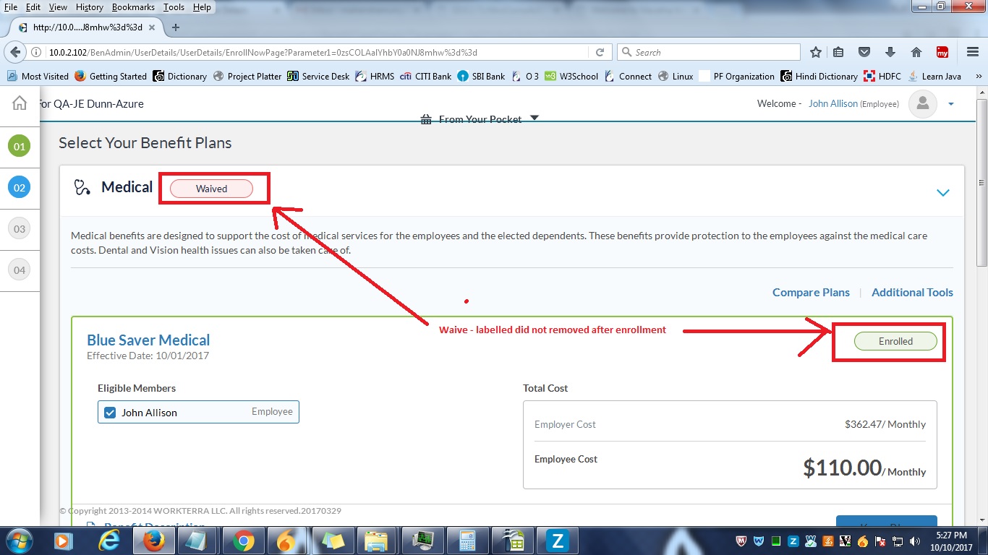The height and width of the screenshot is (555, 988).
Task: Open the Bookmarks menu
Action: tap(133, 7)
